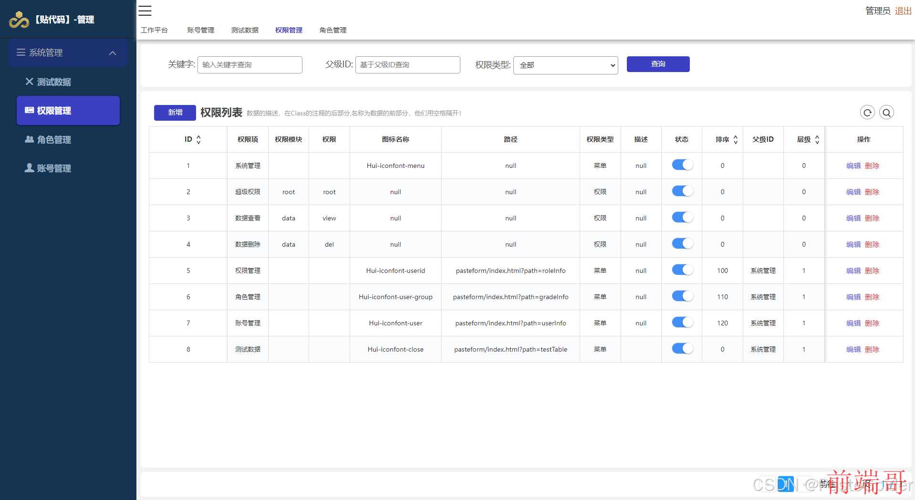Toggle status switch for row ID 7

pyautogui.click(x=682, y=322)
